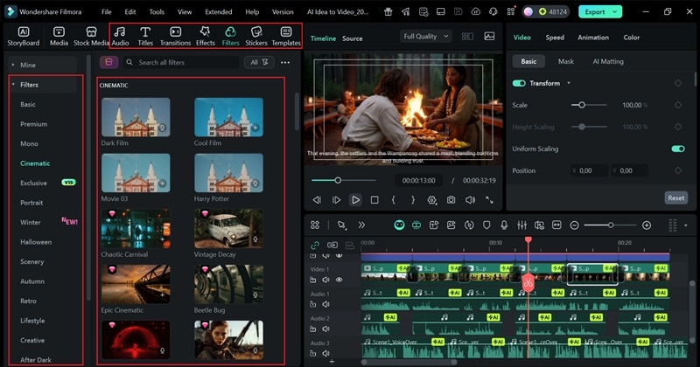Switch to the Animation tab
The width and height of the screenshot is (700, 367).
coord(593,38)
